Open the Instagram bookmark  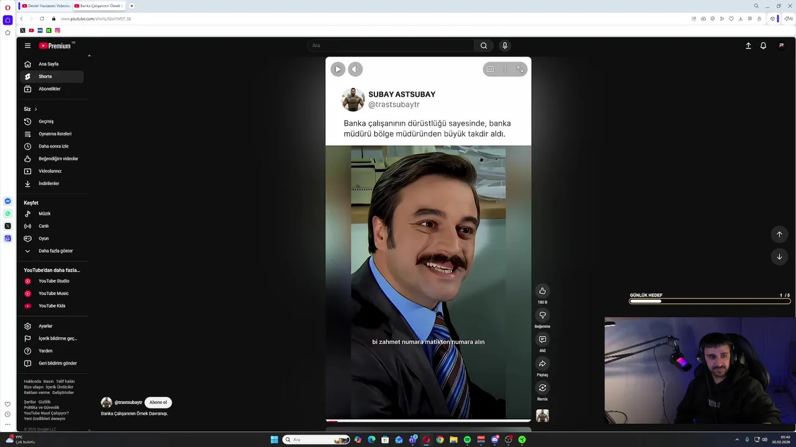pyautogui.click(x=57, y=30)
